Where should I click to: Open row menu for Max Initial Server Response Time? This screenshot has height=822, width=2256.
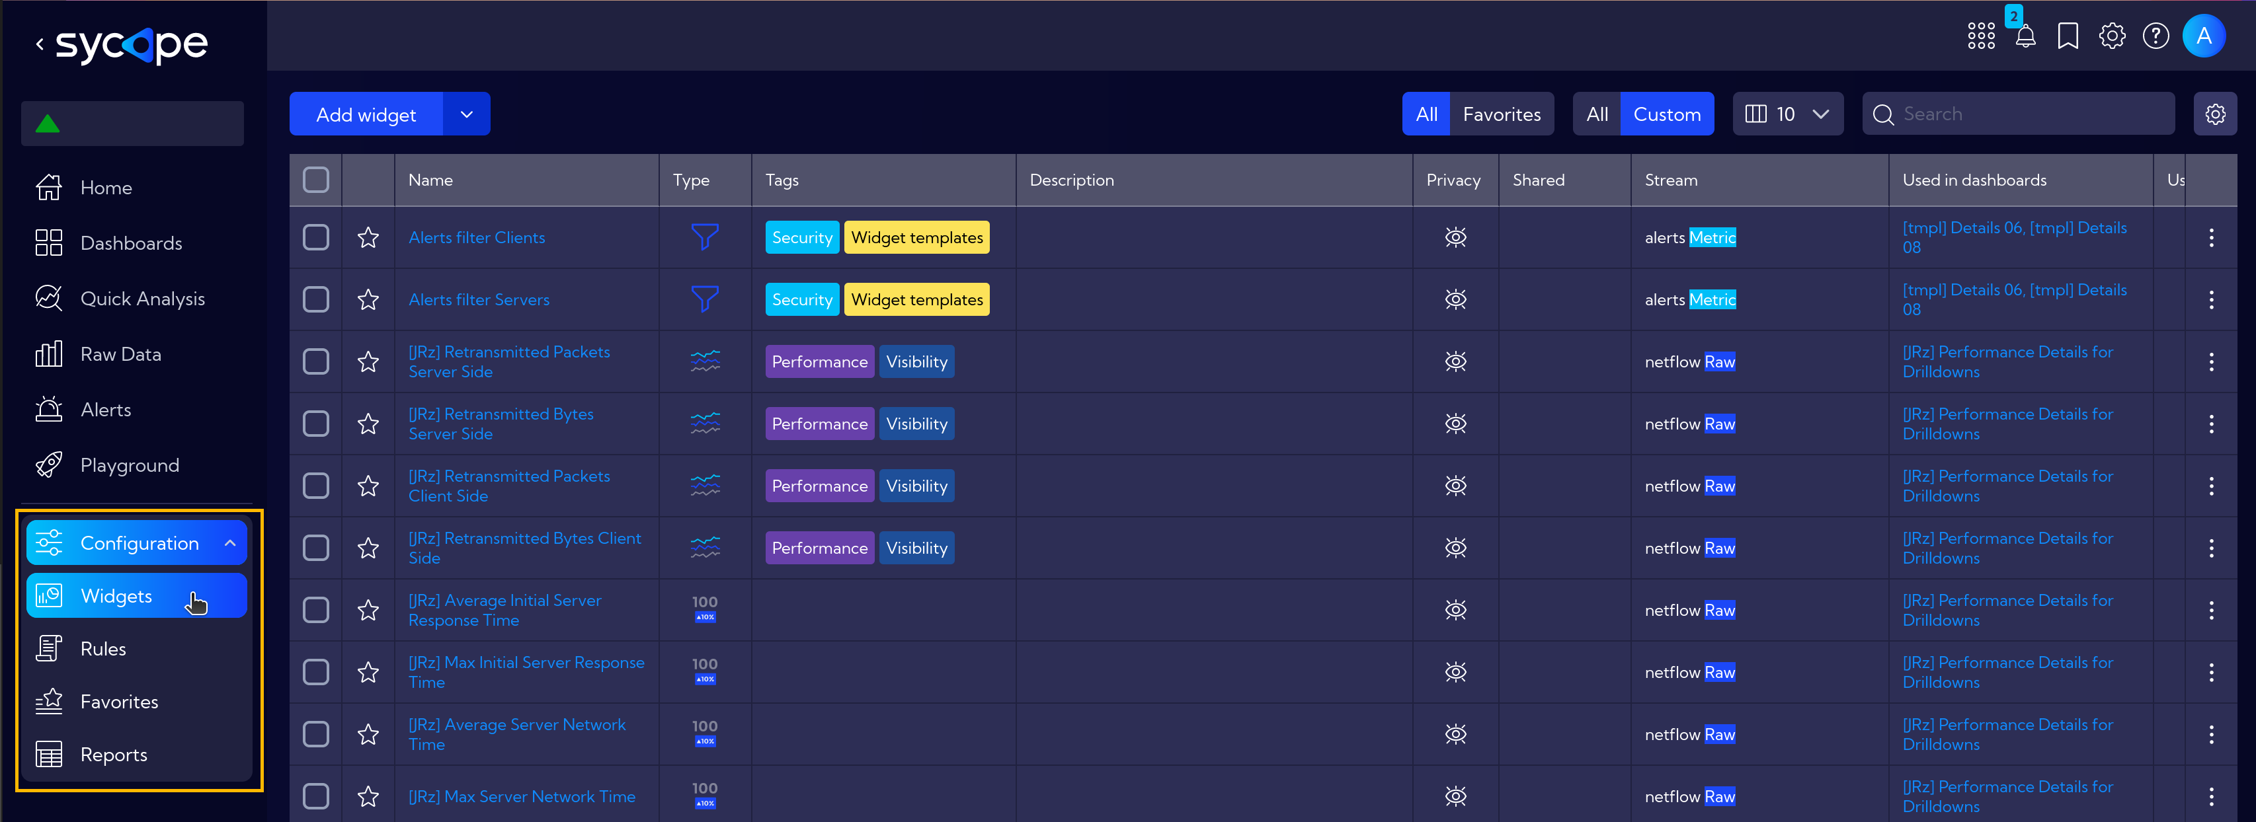pos(2210,672)
